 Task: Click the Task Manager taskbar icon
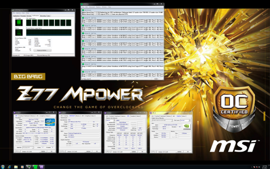[x=29, y=167]
